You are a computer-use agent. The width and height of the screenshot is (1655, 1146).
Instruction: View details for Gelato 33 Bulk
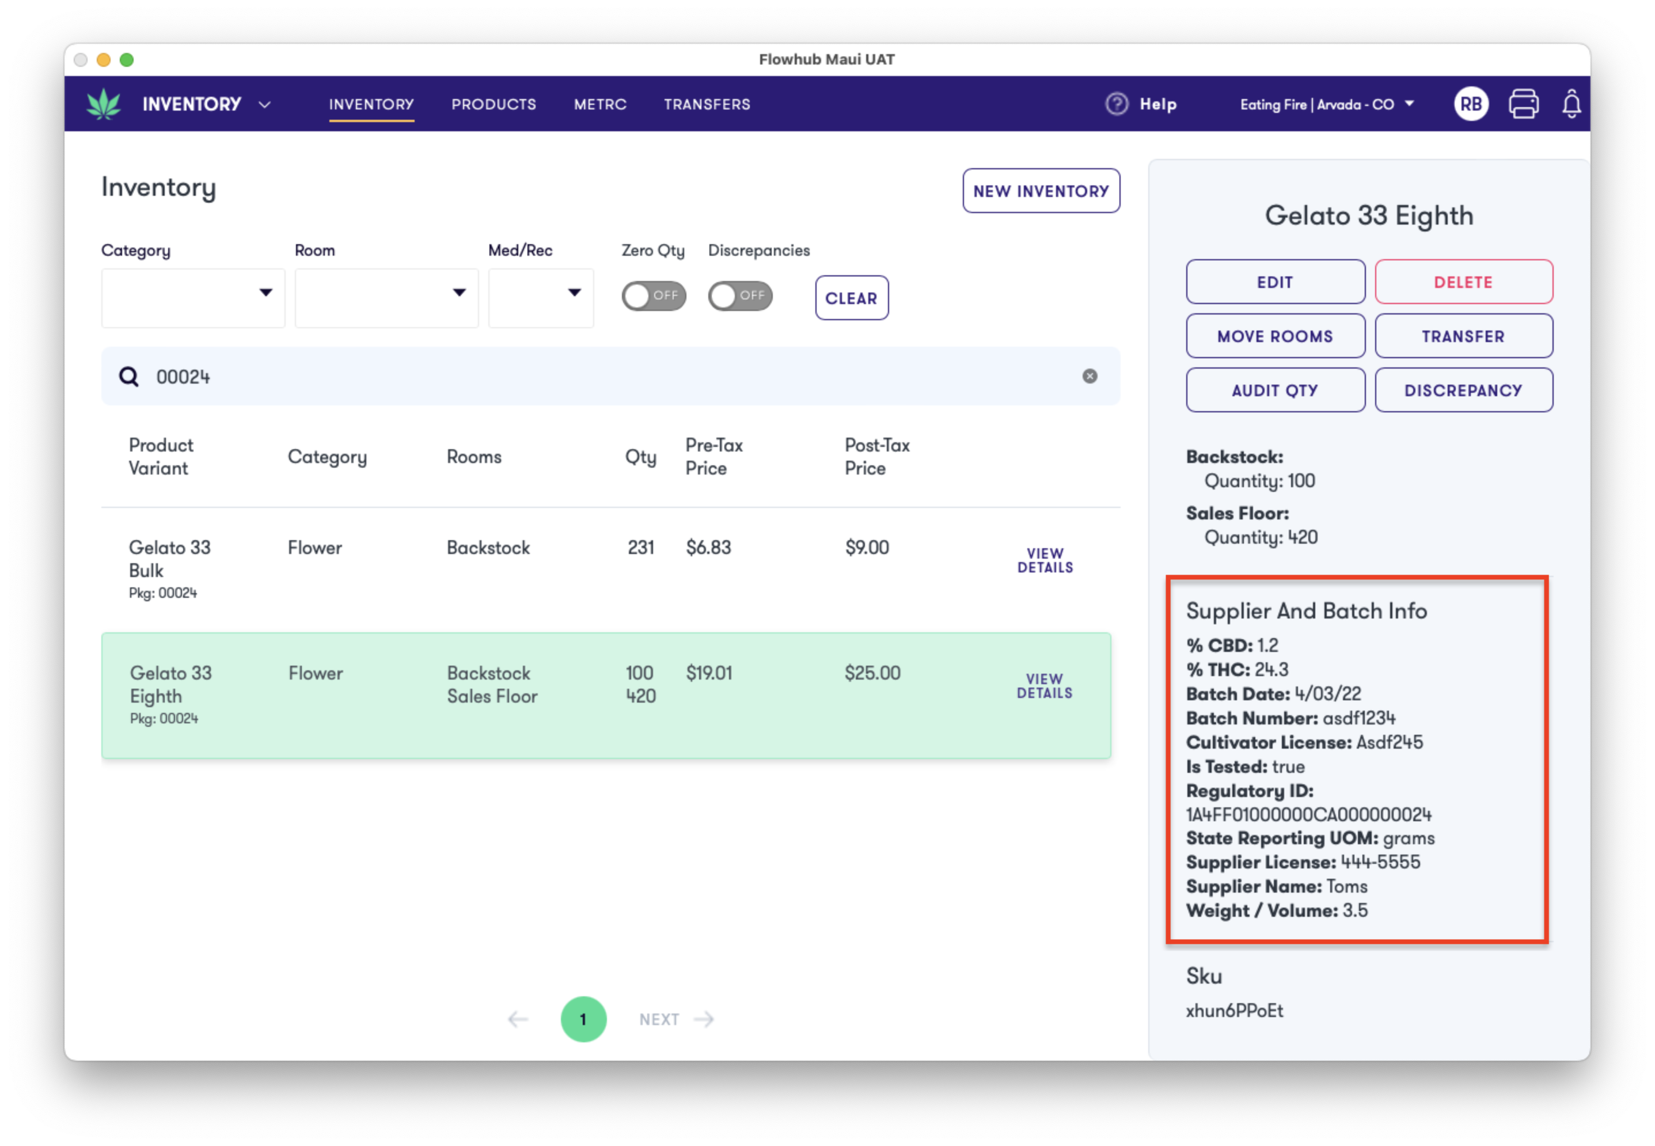point(1045,561)
